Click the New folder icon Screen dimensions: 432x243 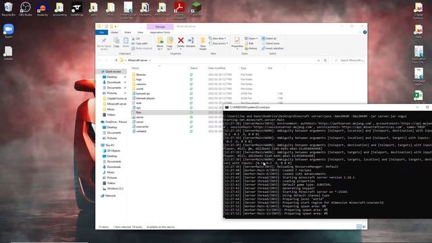202,41
